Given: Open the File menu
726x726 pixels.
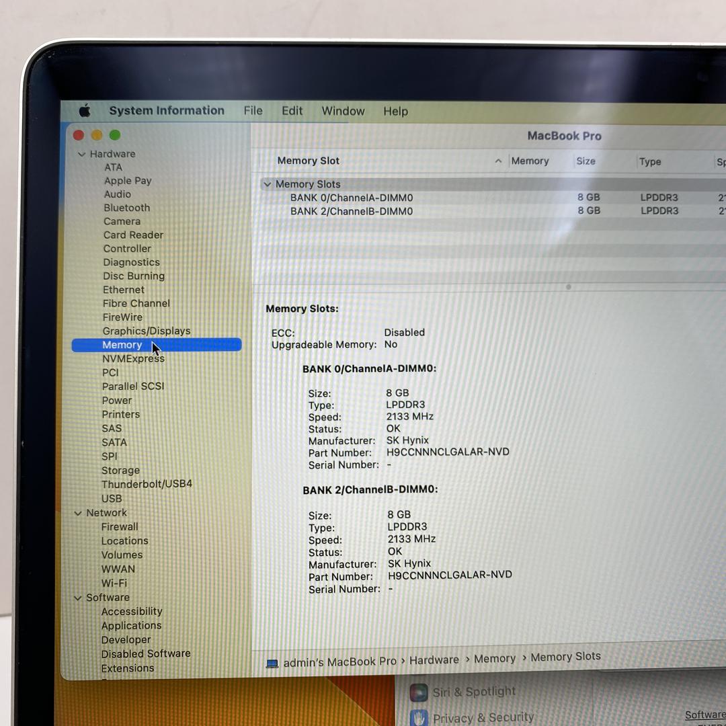Looking at the screenshot, I should tap(253, 111).
